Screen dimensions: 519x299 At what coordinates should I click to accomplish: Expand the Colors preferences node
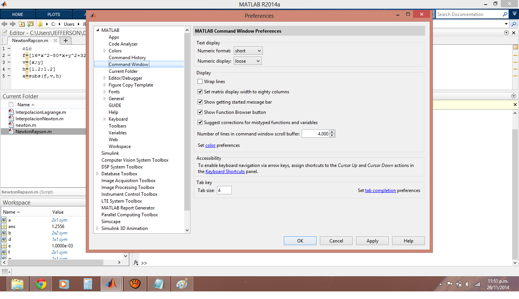(105, 51)
